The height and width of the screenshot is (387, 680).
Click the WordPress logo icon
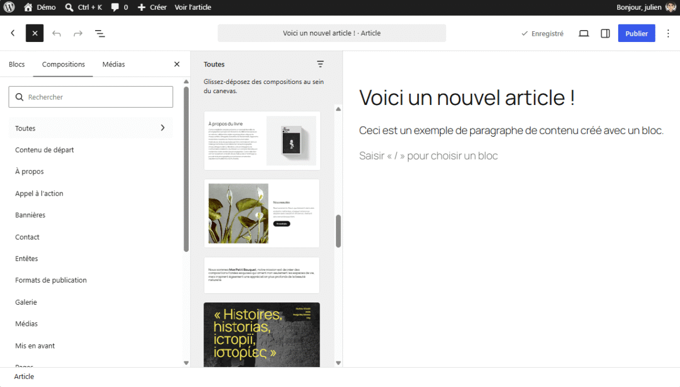pos(9,7)
